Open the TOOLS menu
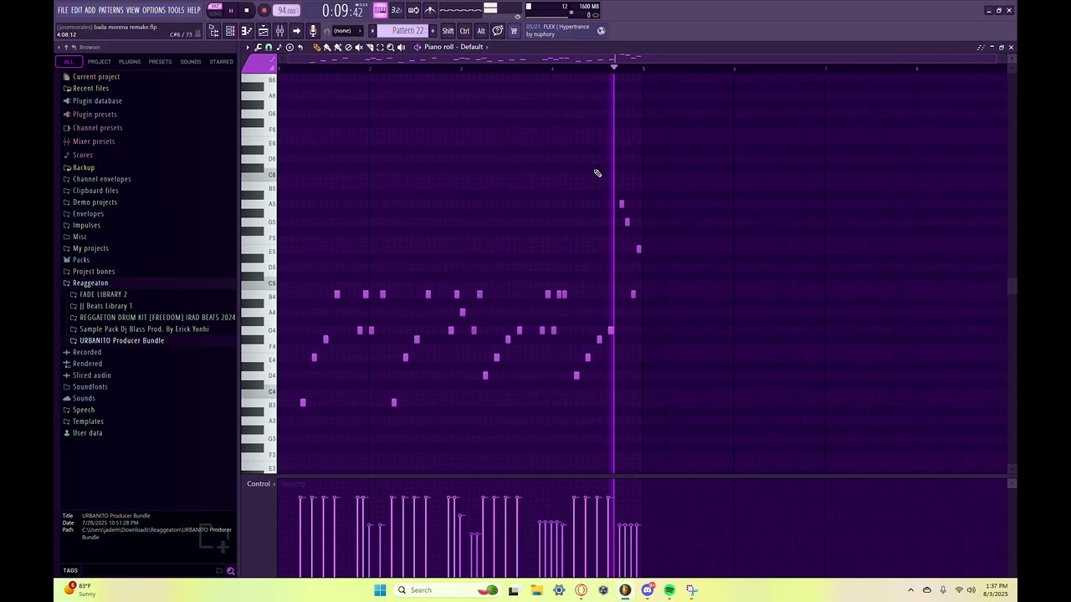 [x=176, y=10]
